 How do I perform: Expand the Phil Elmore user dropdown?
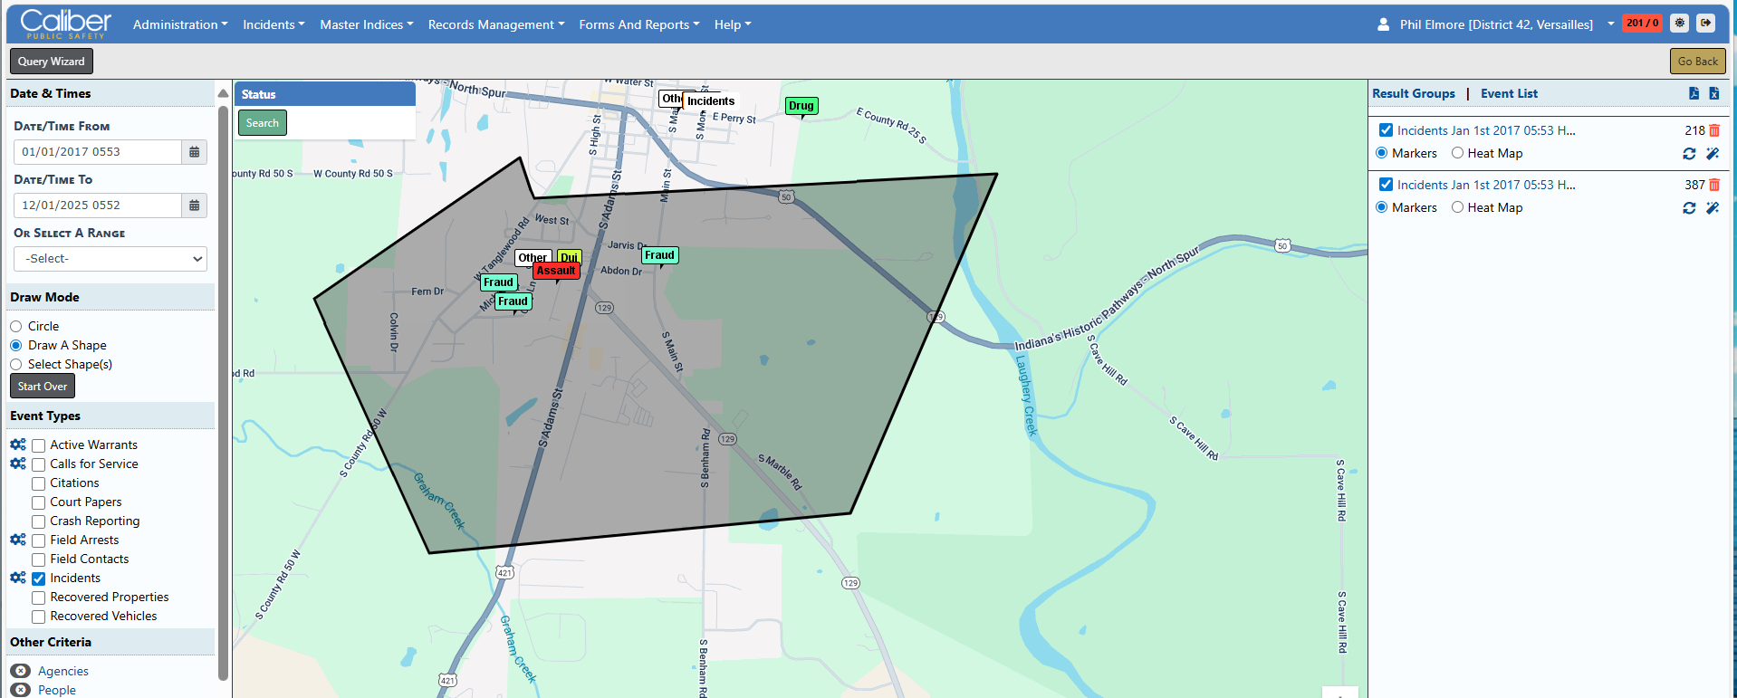click(x=1610, y=24)
